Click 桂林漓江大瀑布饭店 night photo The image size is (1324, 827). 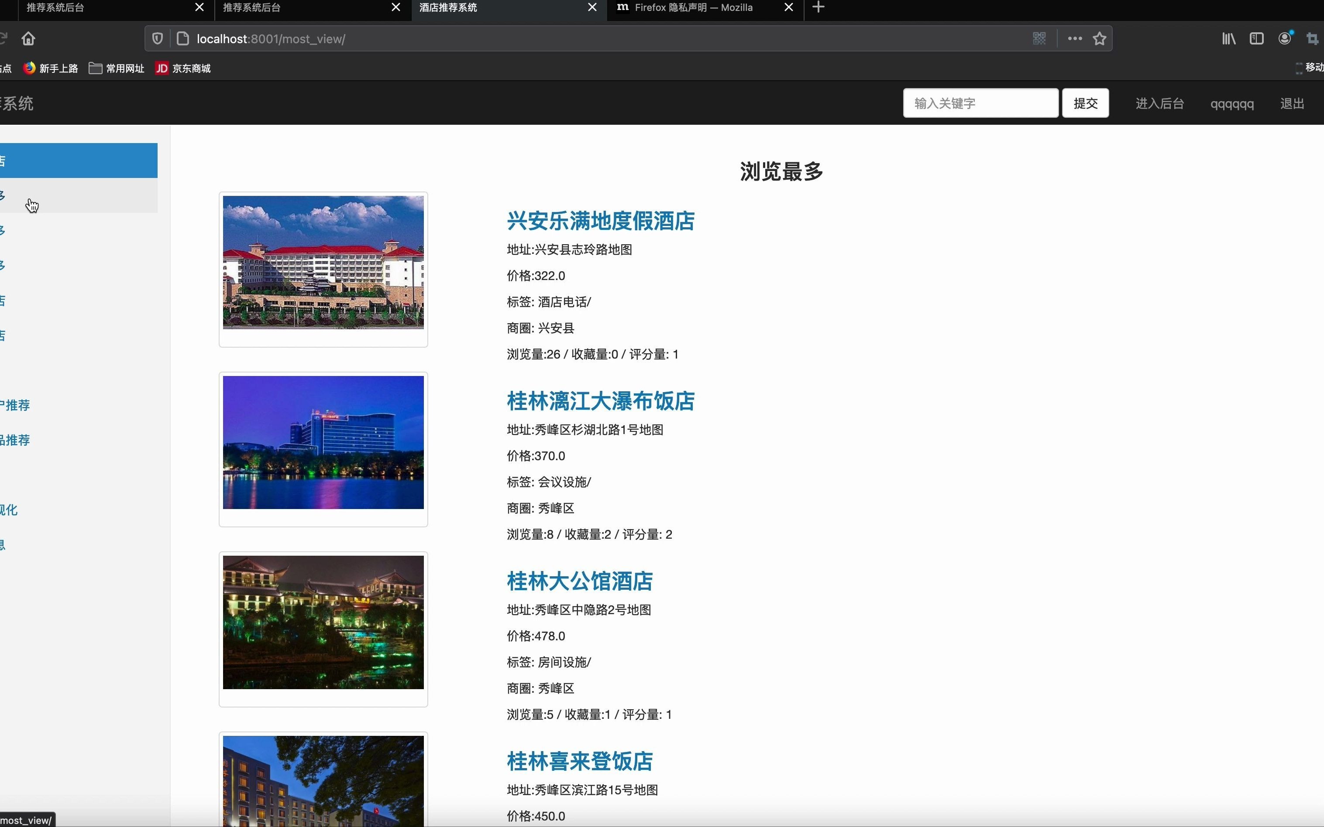(323, 442)
